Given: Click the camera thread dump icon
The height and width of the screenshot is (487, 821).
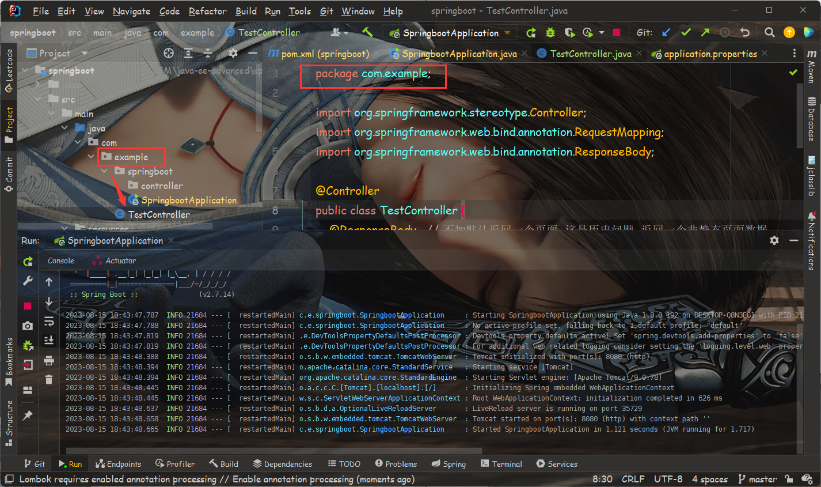Looking at the screenshot, I should [x=28, y=326].
